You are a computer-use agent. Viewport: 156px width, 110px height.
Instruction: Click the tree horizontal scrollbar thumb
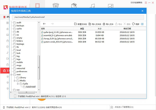click(27, 92)
